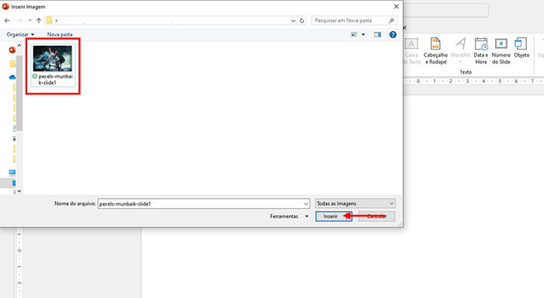Toggle the preview pane icon
Image resolution: width=544 pixels, height=298 pixels.
378,34
